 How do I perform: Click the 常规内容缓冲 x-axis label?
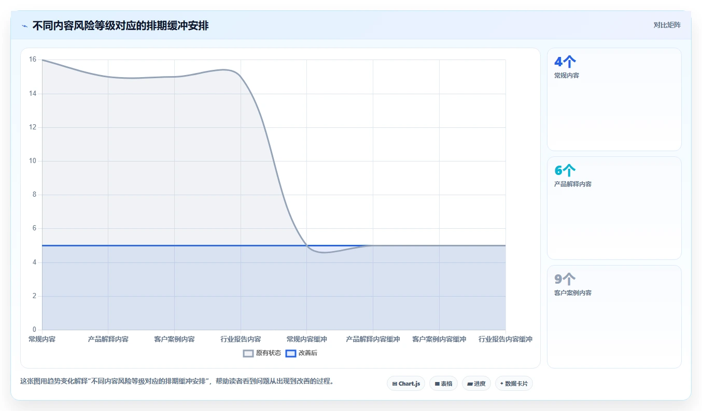(307, 339)
